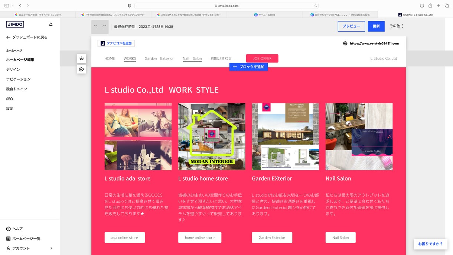Toggle Safari sidebar icon

point(7,6)
